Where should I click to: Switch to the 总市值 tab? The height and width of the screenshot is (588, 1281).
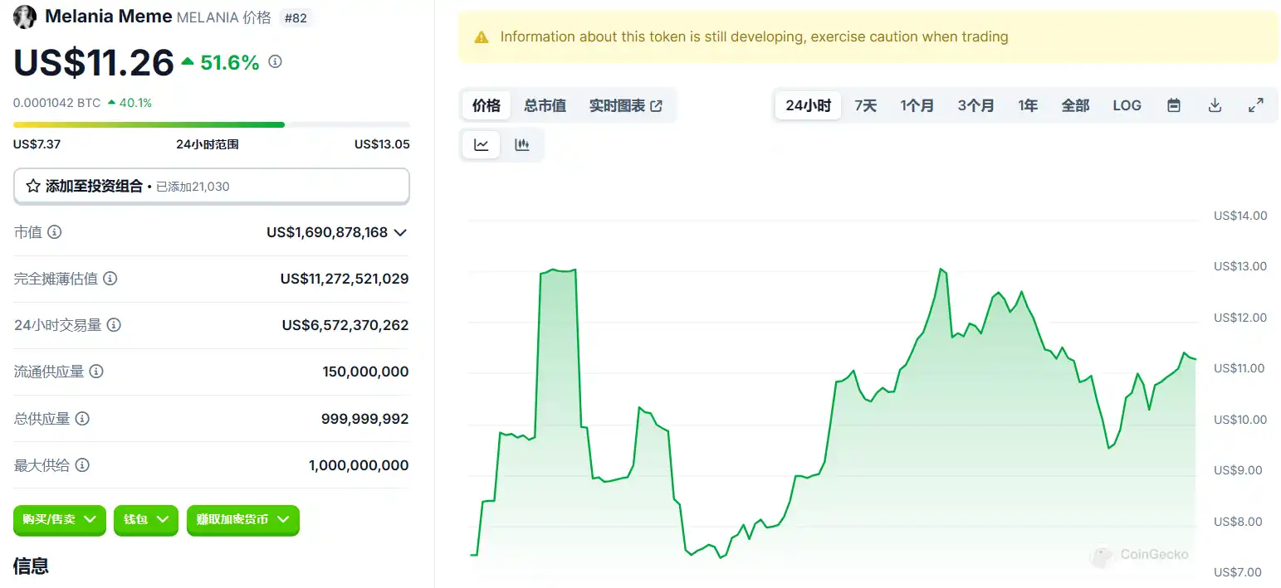click(x=545, y=105)
